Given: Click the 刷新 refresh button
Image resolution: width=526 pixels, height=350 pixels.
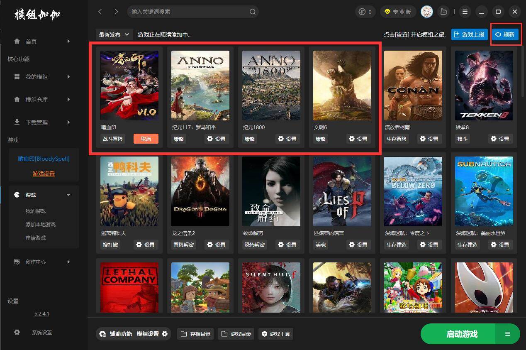Looking at the screenshot, I should tap(505, 34).
